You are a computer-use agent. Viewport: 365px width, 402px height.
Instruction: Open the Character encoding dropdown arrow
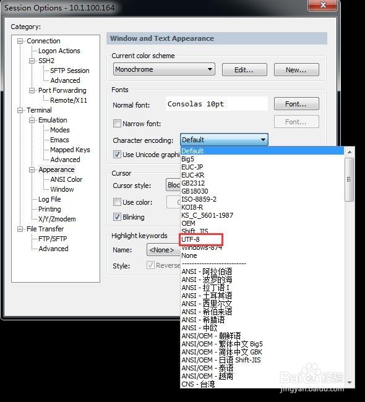(x=263, y=140)
